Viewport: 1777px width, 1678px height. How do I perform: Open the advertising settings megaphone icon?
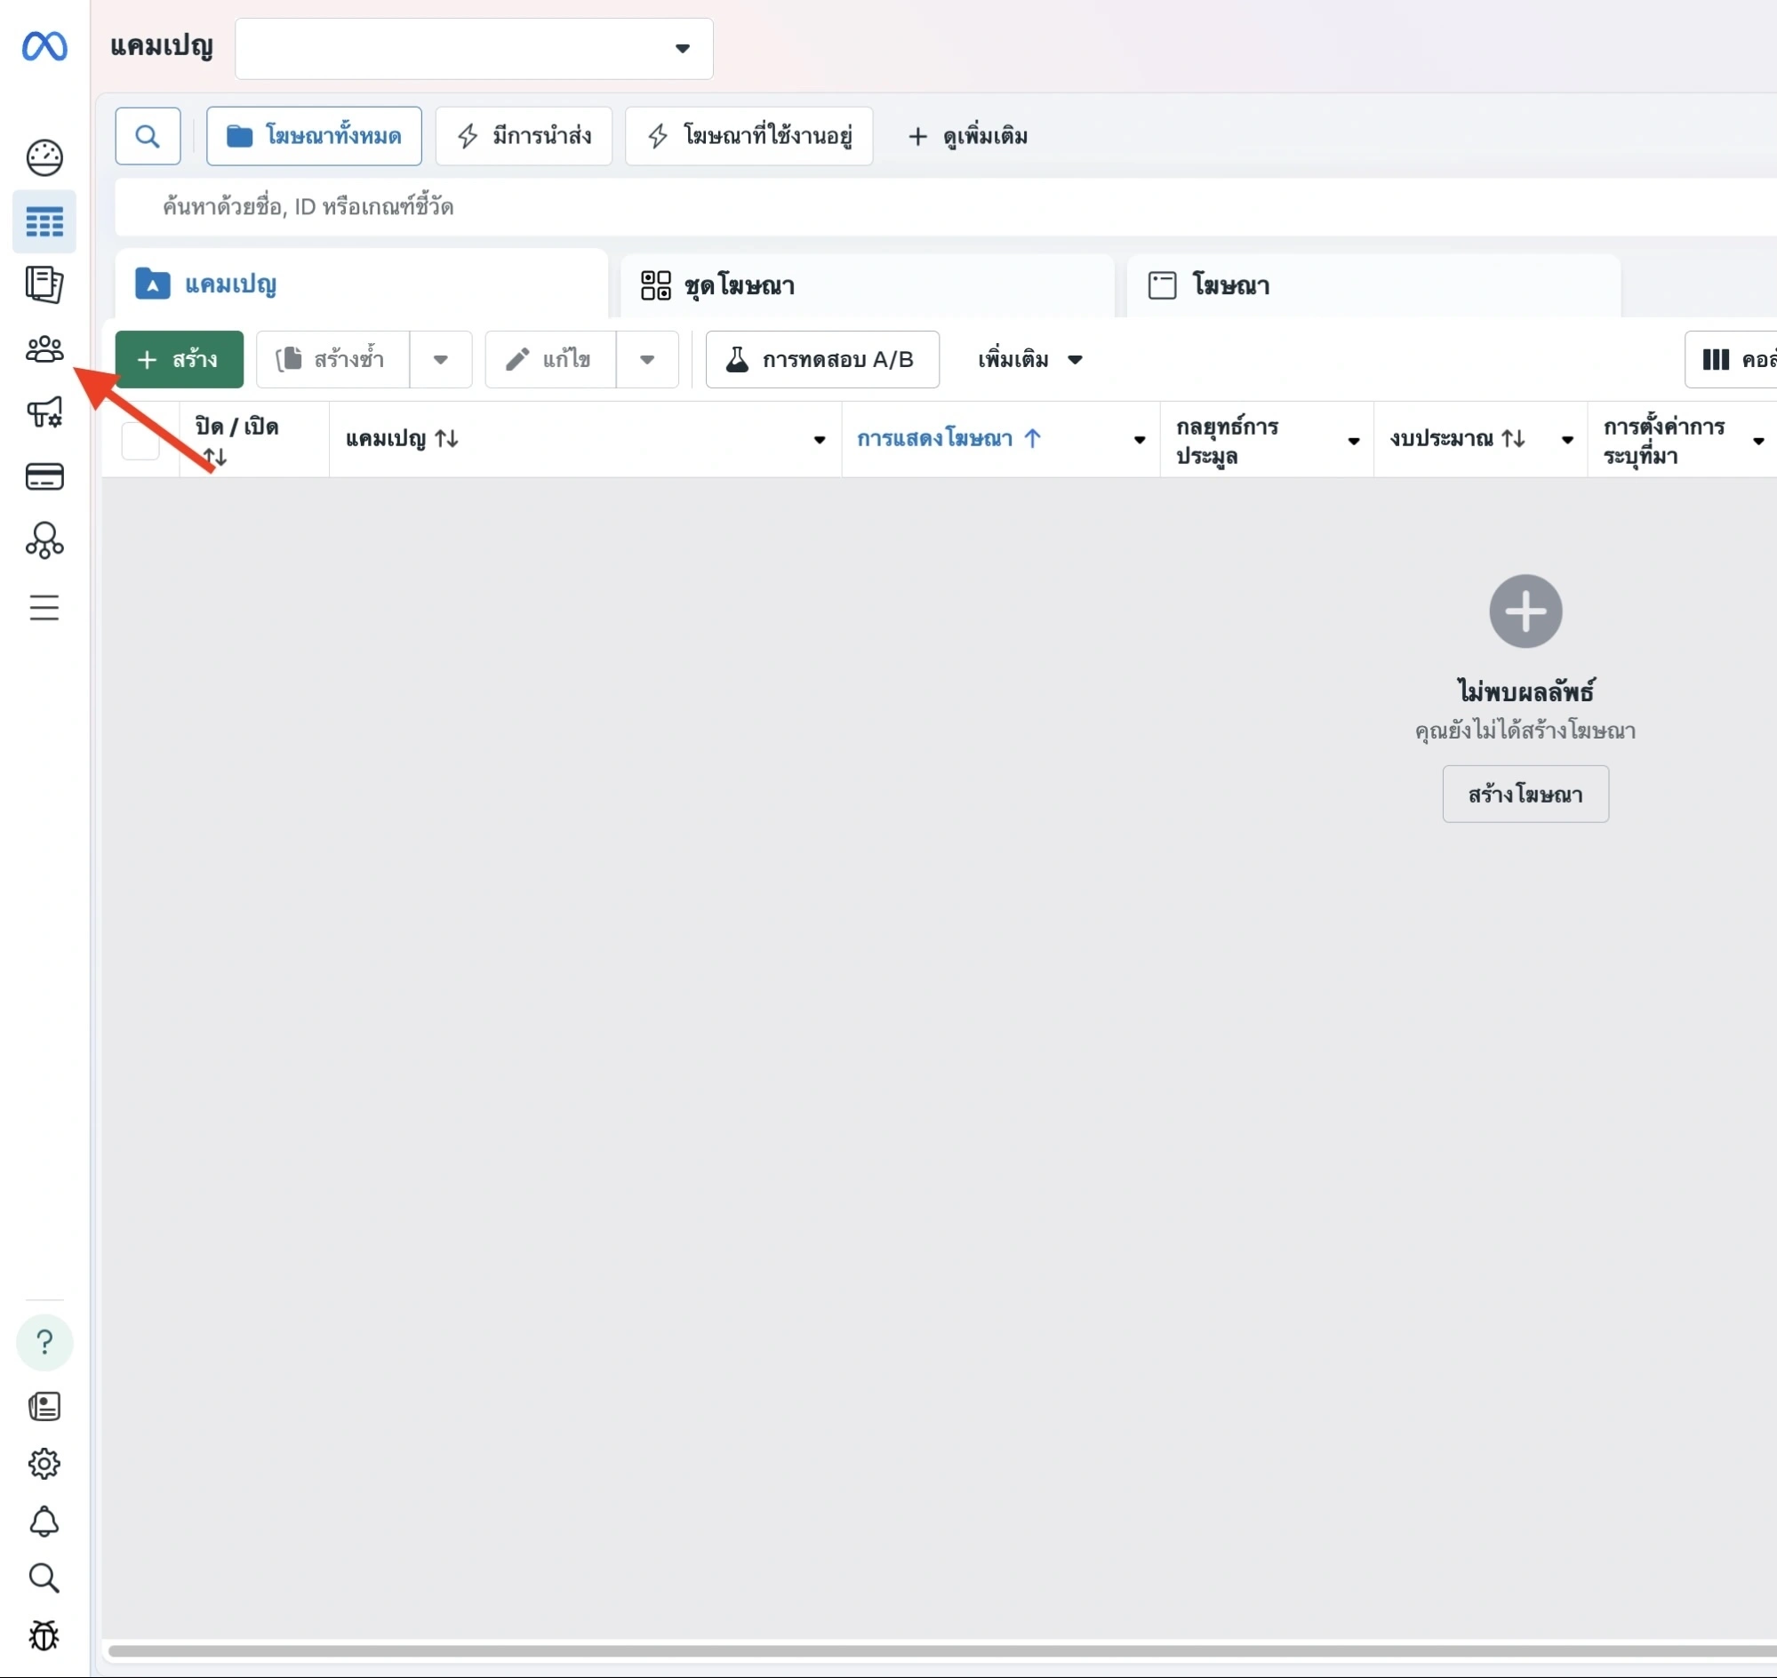(x=44, y=412)
